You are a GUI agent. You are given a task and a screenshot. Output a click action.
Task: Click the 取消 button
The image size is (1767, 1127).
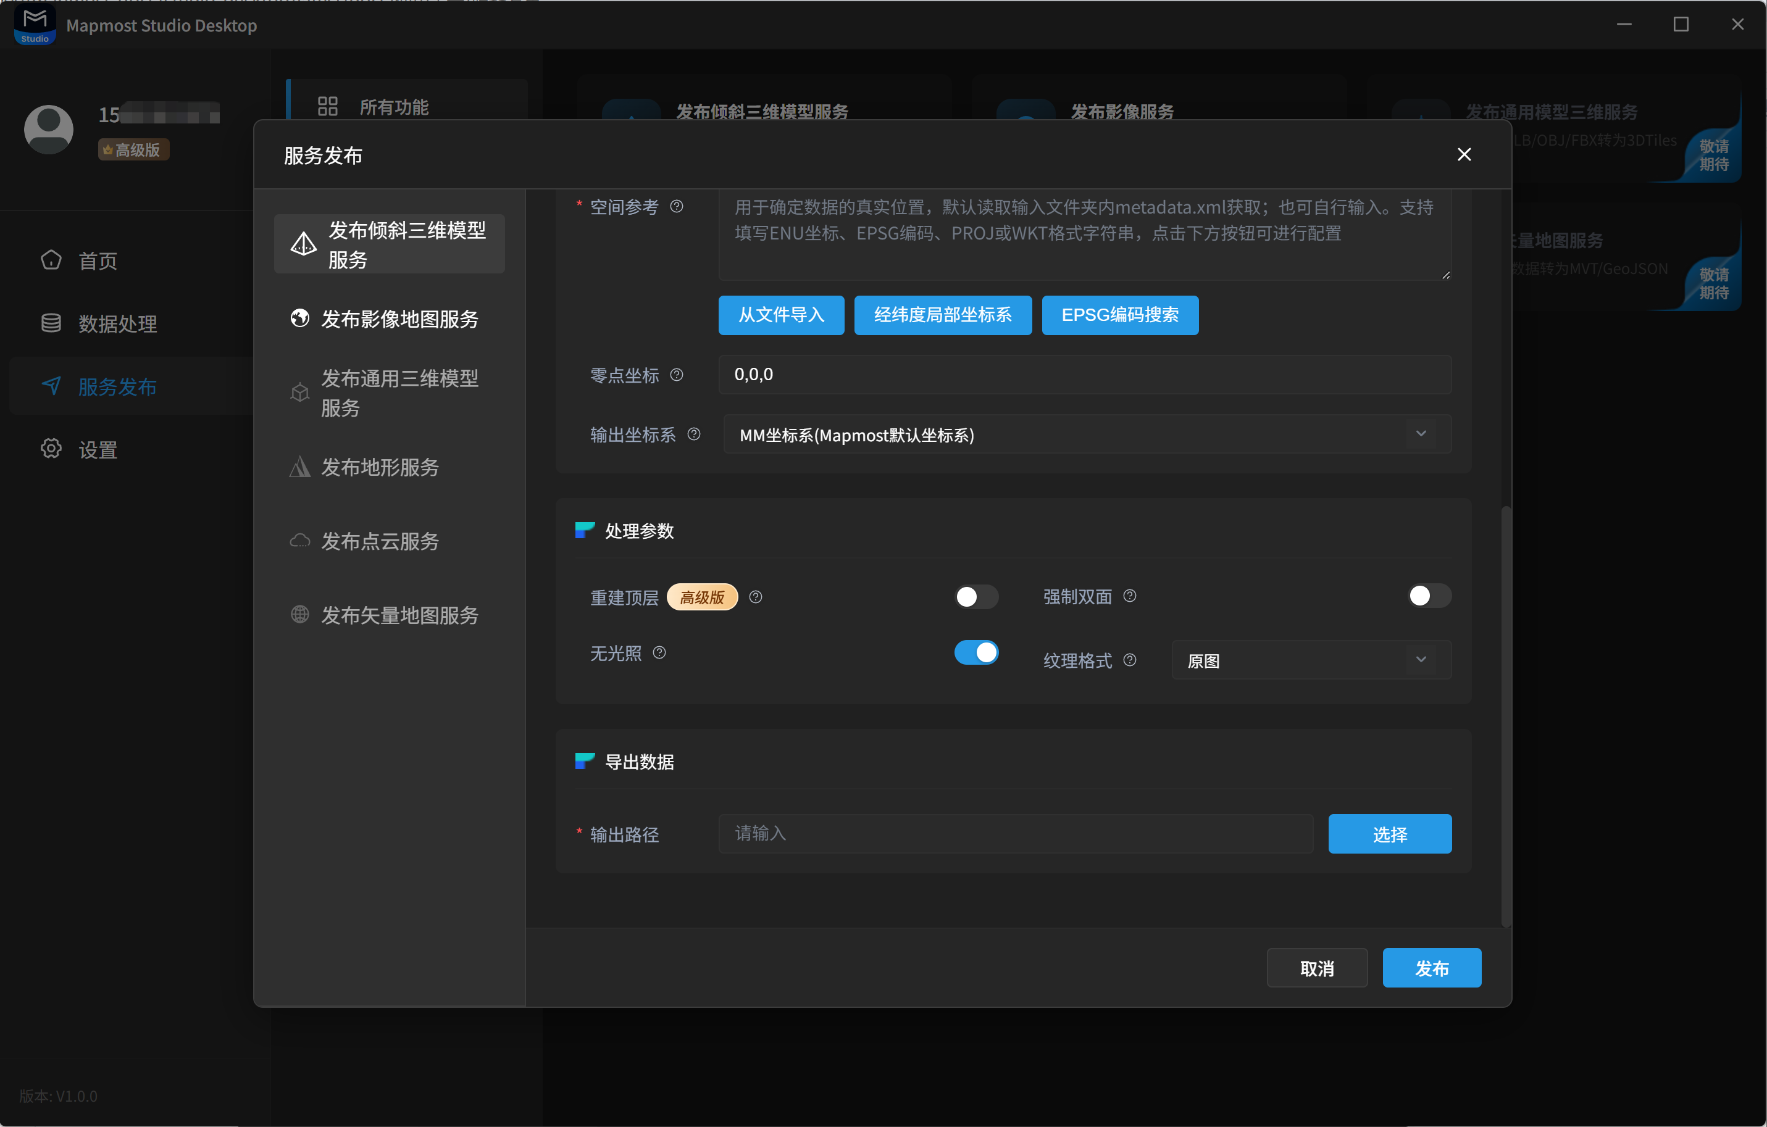coord(1316,968)
